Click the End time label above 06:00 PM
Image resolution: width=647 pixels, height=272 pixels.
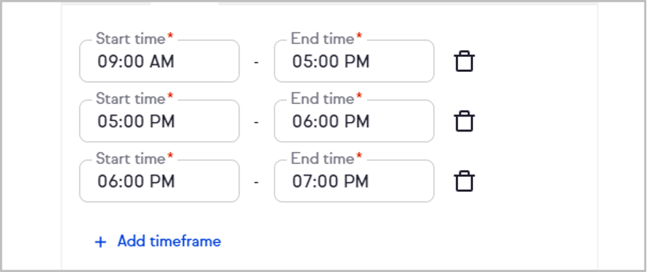[322, 99]
